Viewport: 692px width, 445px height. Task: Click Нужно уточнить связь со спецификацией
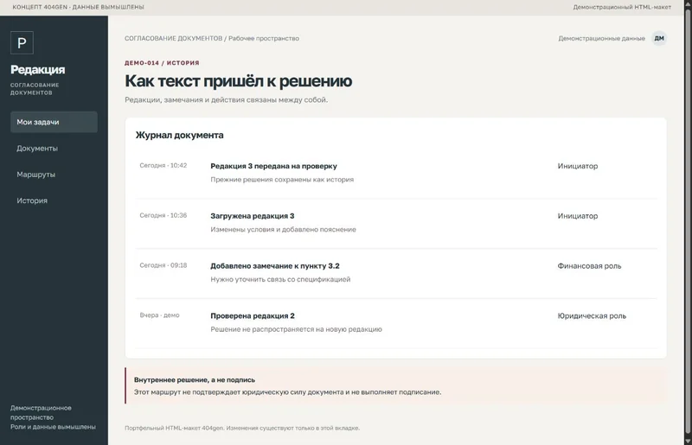tap(280, 279)
